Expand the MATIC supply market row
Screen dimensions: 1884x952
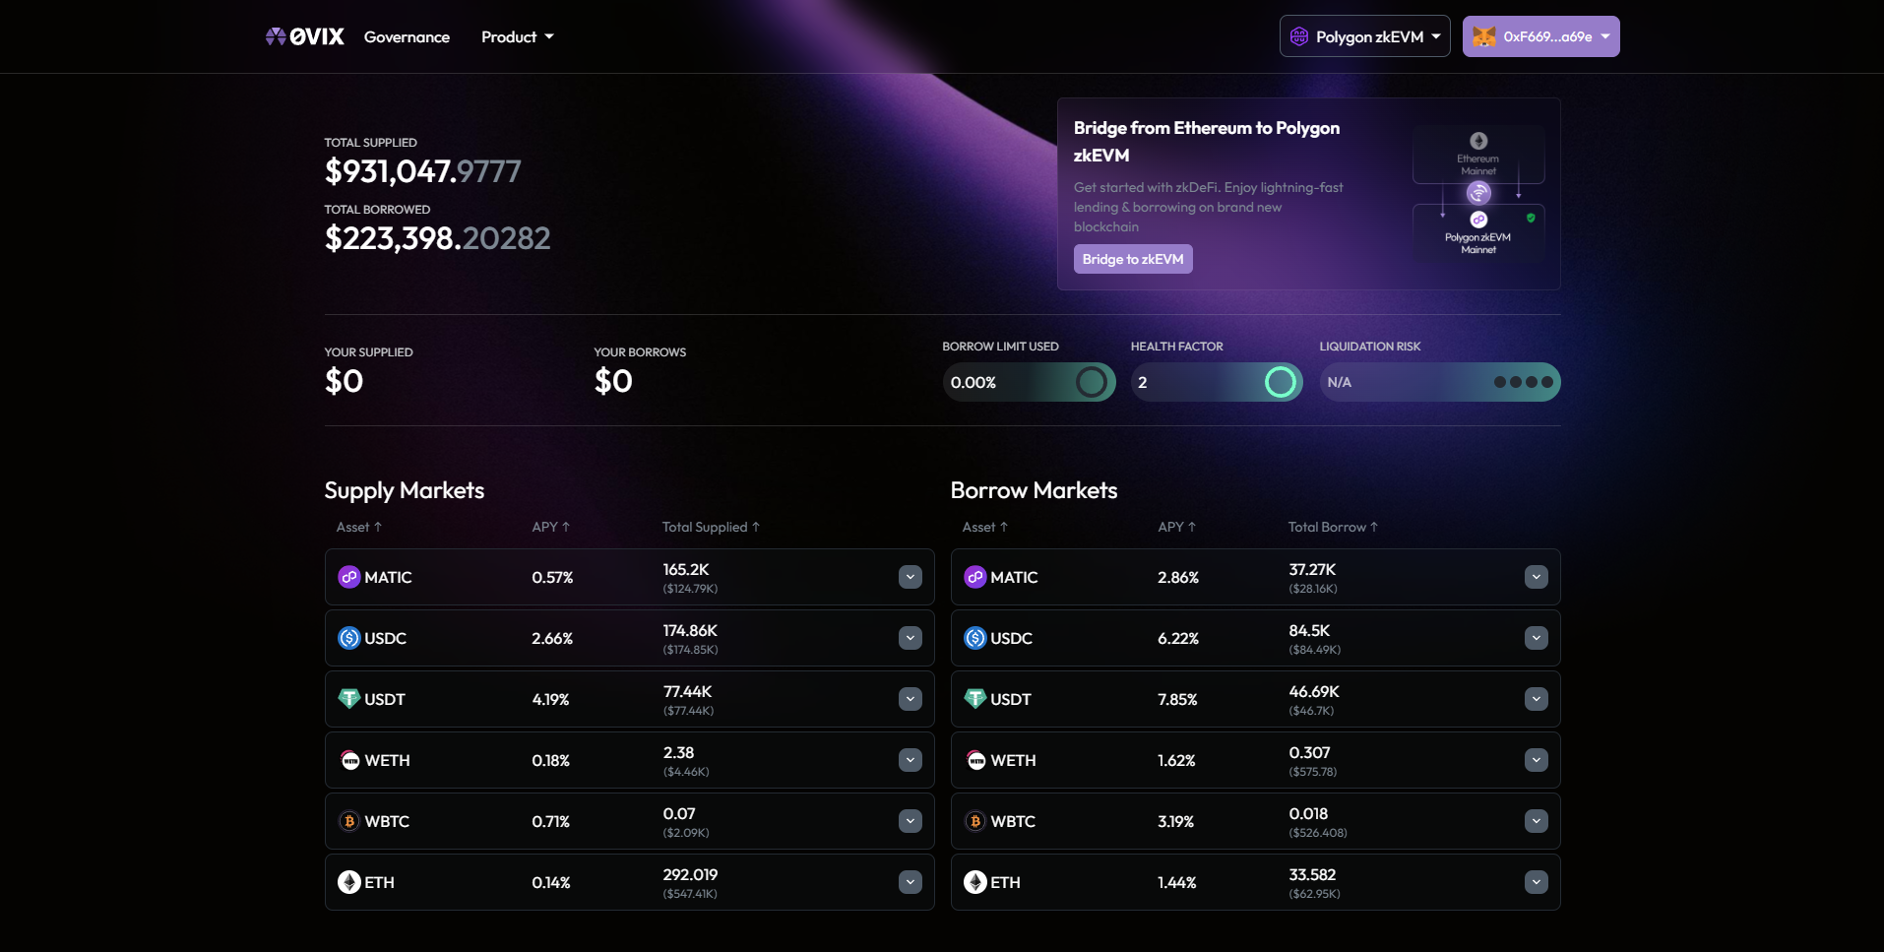click(911, 577)
